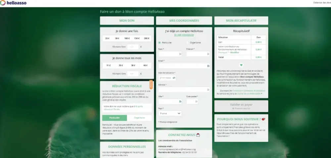Image resolution: width=331 pixels, height=158 pixels.
Task: Click the Modifier contribution link
Action: tap(235, 52)
